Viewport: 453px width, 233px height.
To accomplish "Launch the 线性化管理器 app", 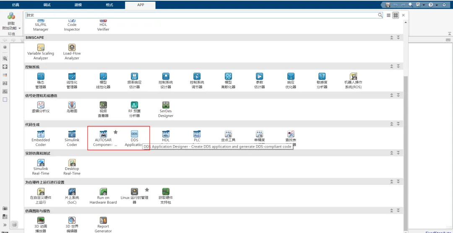I will tap(72, 80).
